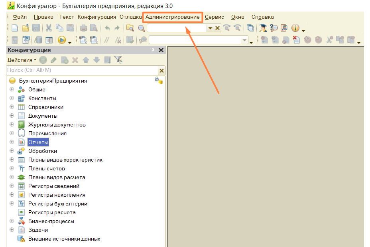Open the Действия dropdown menu
This screenshot has width=370, height=247.
[x=22, y=60]
